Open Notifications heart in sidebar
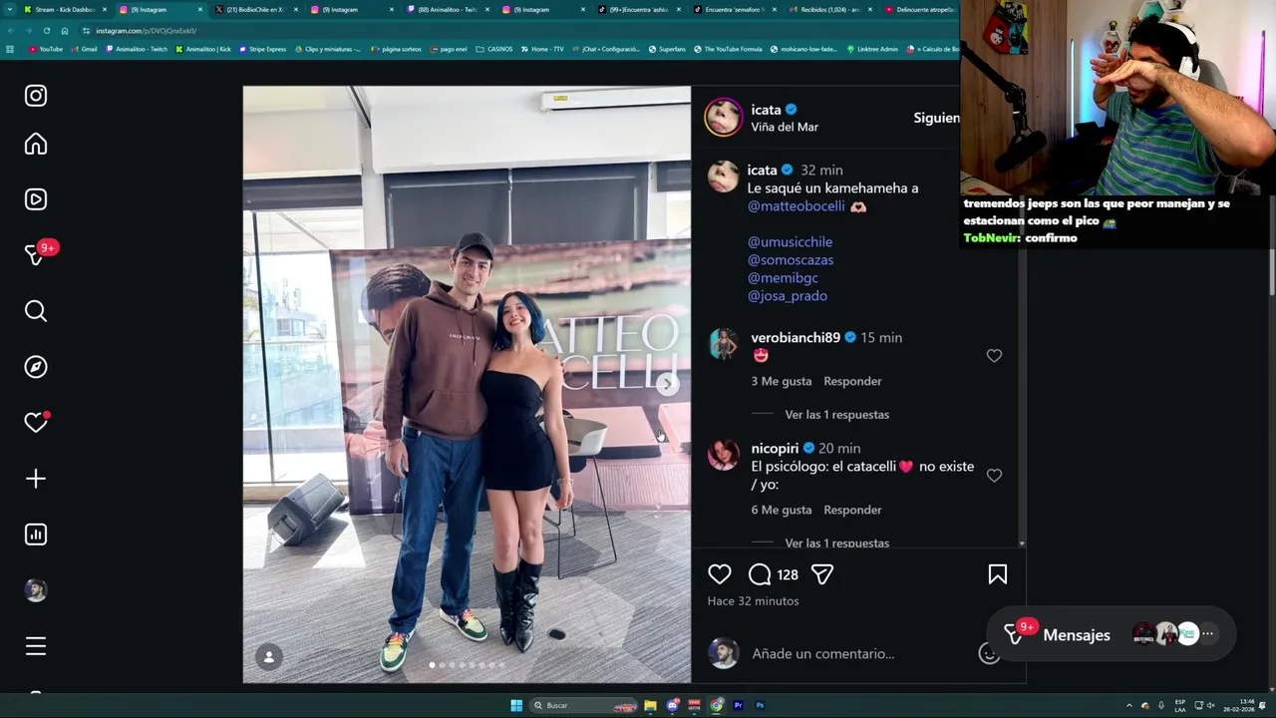Screen dimensions: 1276x718 (x=36, y=423)
